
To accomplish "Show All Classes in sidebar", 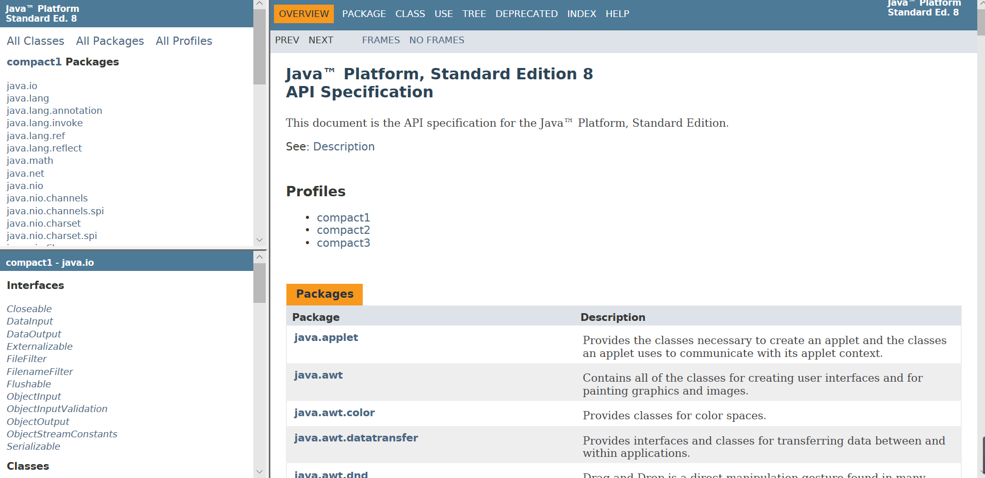I will [36, 41].
